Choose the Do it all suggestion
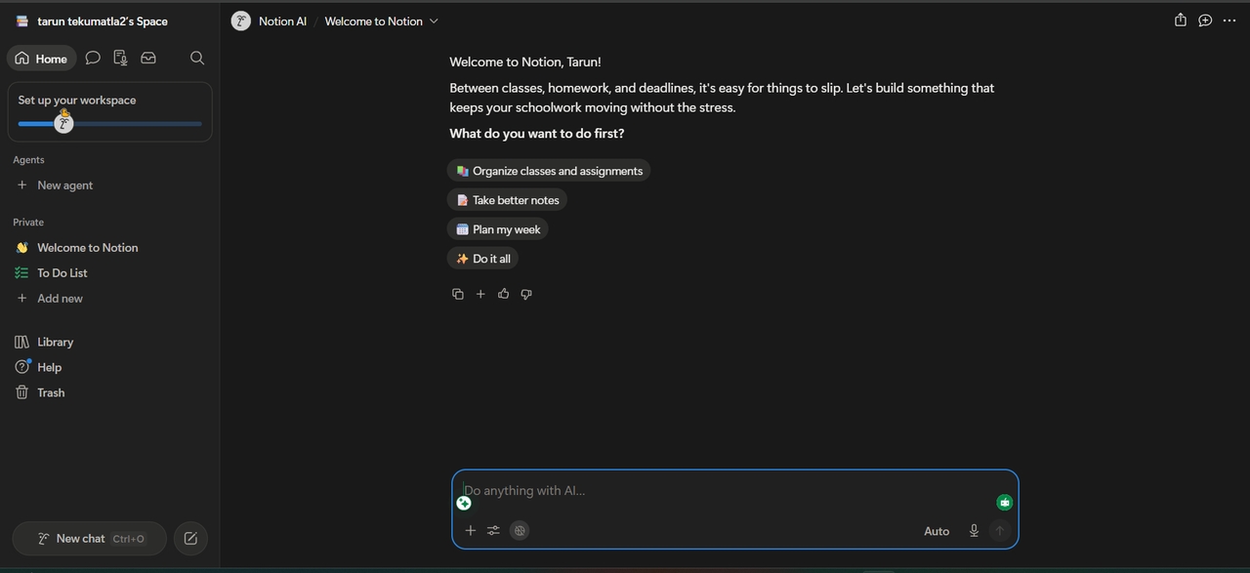1250x573 pixels. (482, 259)
